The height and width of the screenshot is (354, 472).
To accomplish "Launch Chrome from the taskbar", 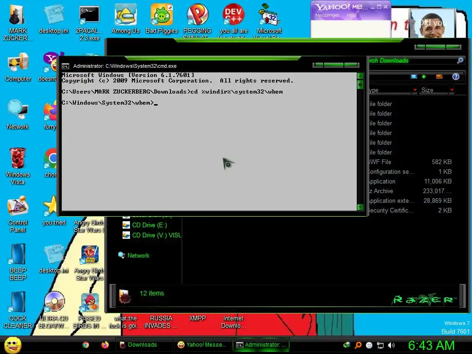I will pos(85,345).
